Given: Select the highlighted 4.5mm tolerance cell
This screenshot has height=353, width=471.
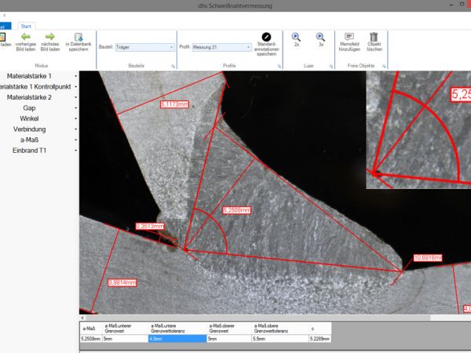Looking at the screenshot, I should click(x=177, y=339).
